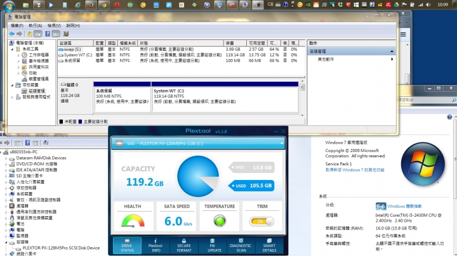Expand Dataram RAMDisk Devices in Device Manager
The height and width of the screenshot is (256, 457).
pos(6,158)
